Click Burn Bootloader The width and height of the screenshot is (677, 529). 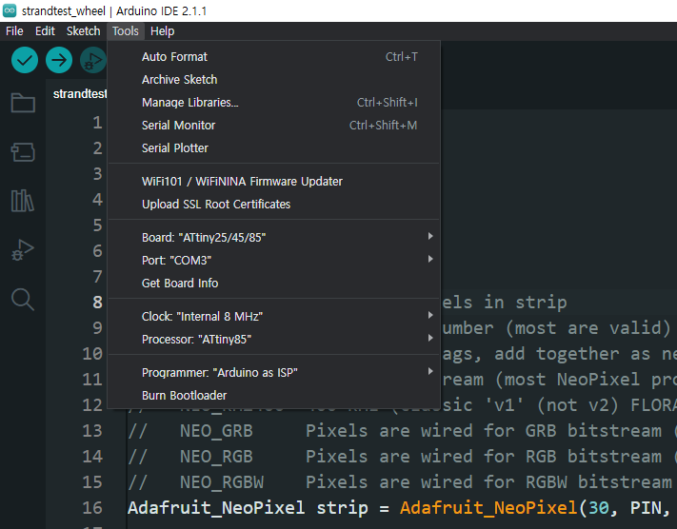click(x=273, y=395)
